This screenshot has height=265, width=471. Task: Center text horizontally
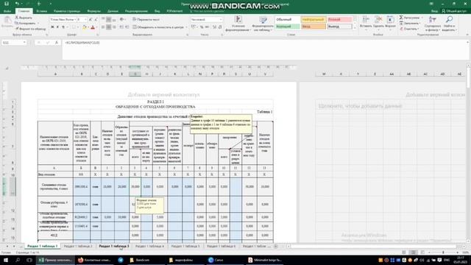tap(109, 27)
